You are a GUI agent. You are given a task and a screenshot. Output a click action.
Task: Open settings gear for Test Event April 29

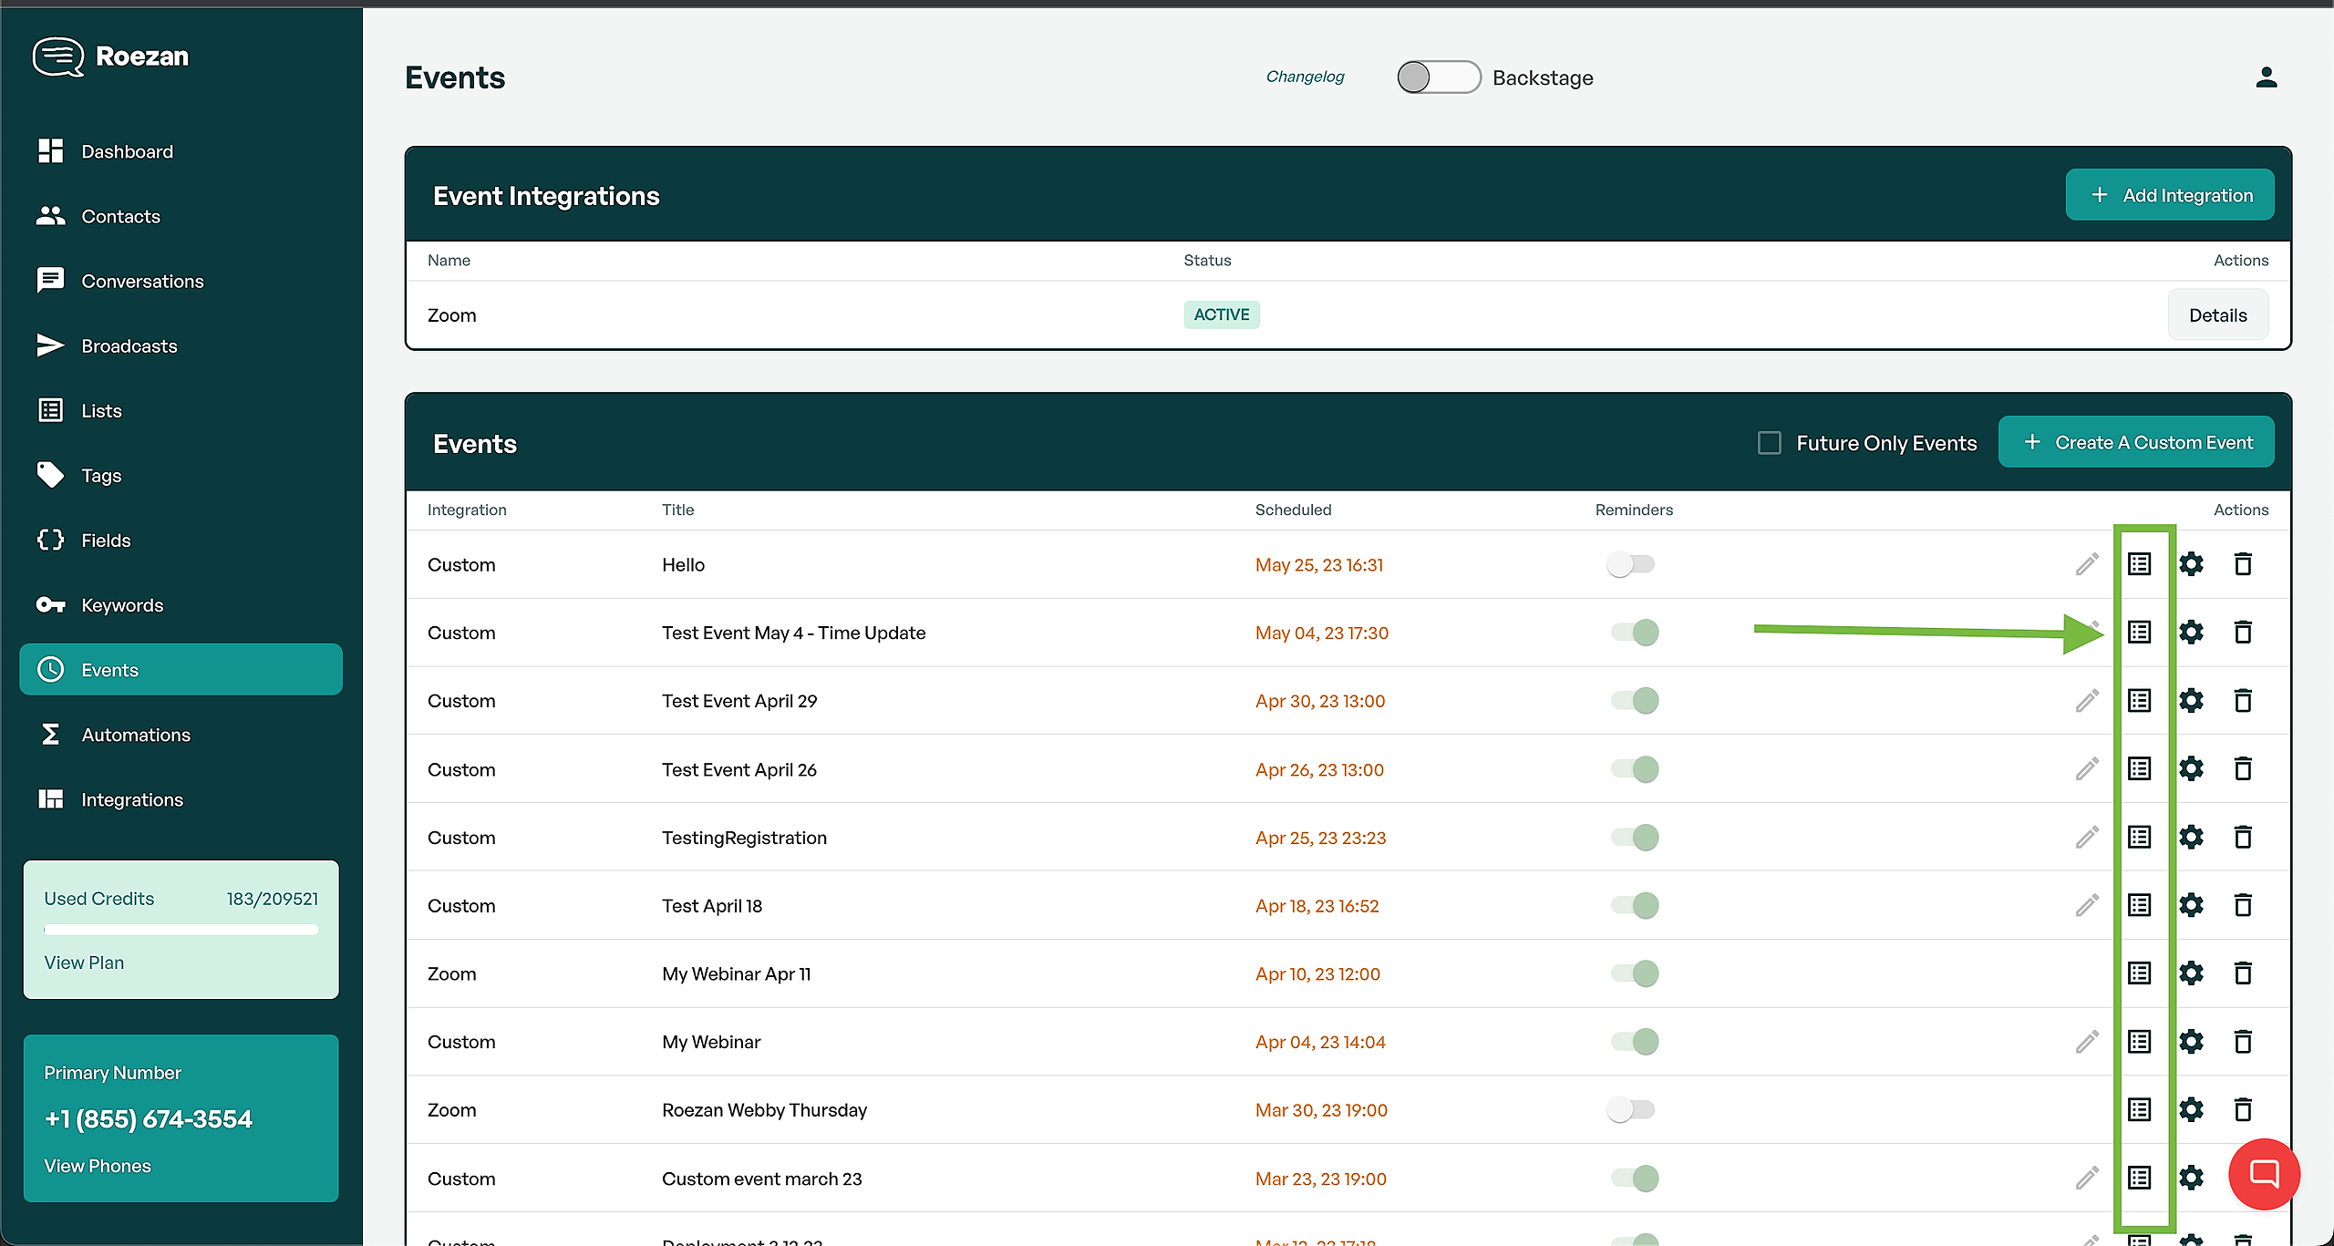2191,700
